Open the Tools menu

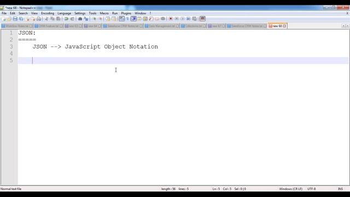click(x=92, y=13)
